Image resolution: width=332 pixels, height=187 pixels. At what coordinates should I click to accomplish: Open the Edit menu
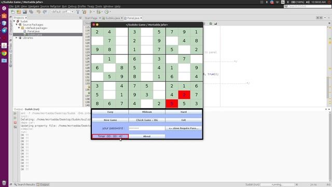click(17, 6)
